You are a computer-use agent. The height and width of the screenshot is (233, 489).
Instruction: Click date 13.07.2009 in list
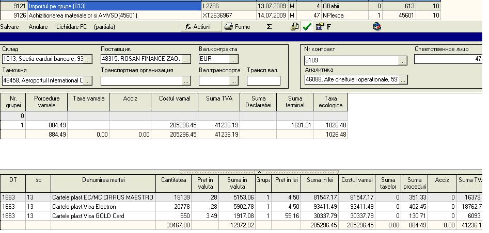pos(272,6)
